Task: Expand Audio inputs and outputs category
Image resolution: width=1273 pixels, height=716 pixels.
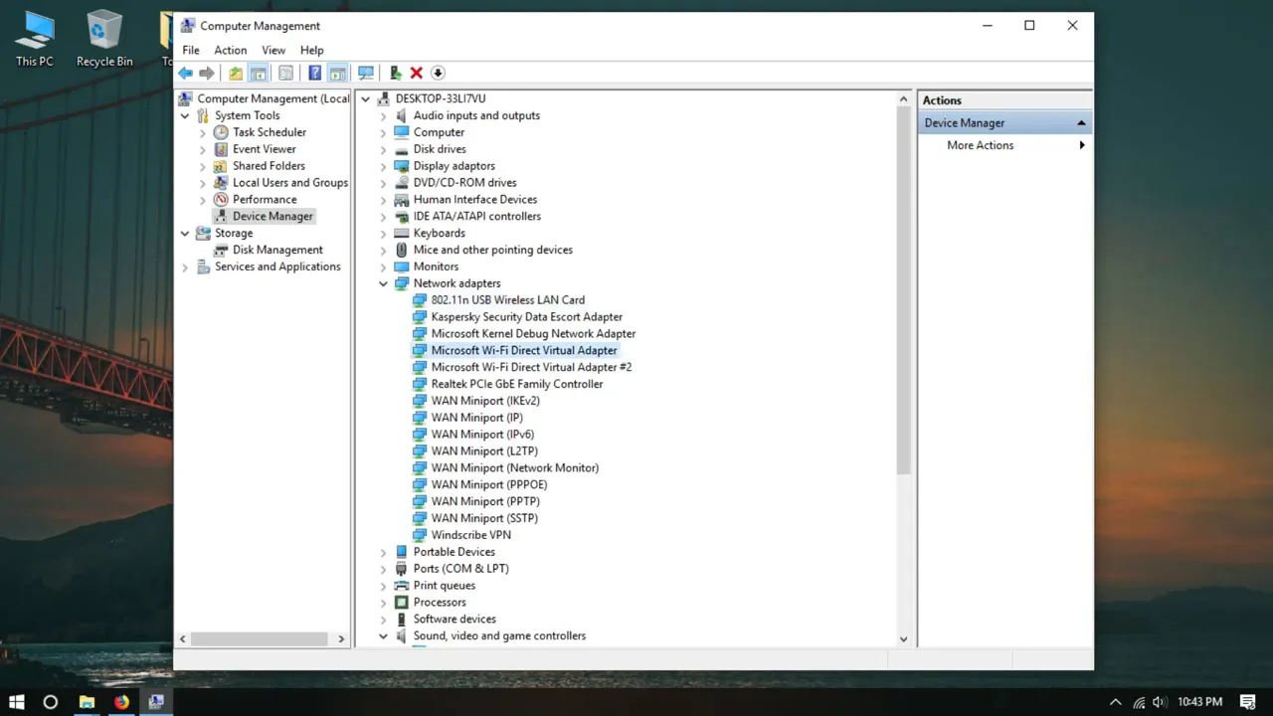Action: coord(384,116)
